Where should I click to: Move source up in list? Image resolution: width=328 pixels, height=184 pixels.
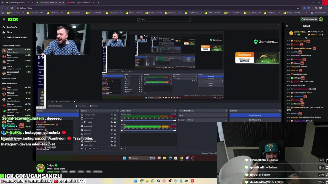point(94,148)
